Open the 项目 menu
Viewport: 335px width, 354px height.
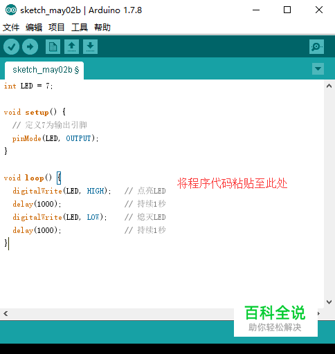57,28
